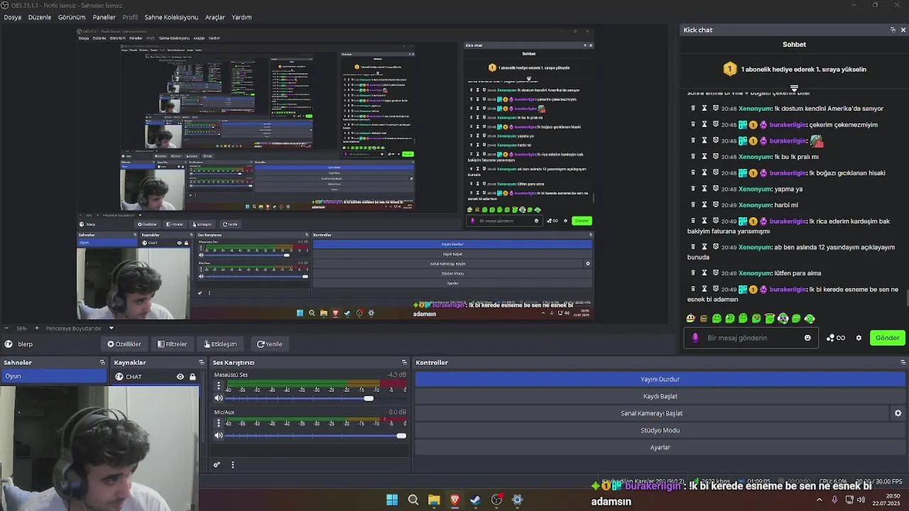Open the Düzenle menu
The height and width of the screenshot is (511, 909).
pyautogui.click(x=40, y=17)
